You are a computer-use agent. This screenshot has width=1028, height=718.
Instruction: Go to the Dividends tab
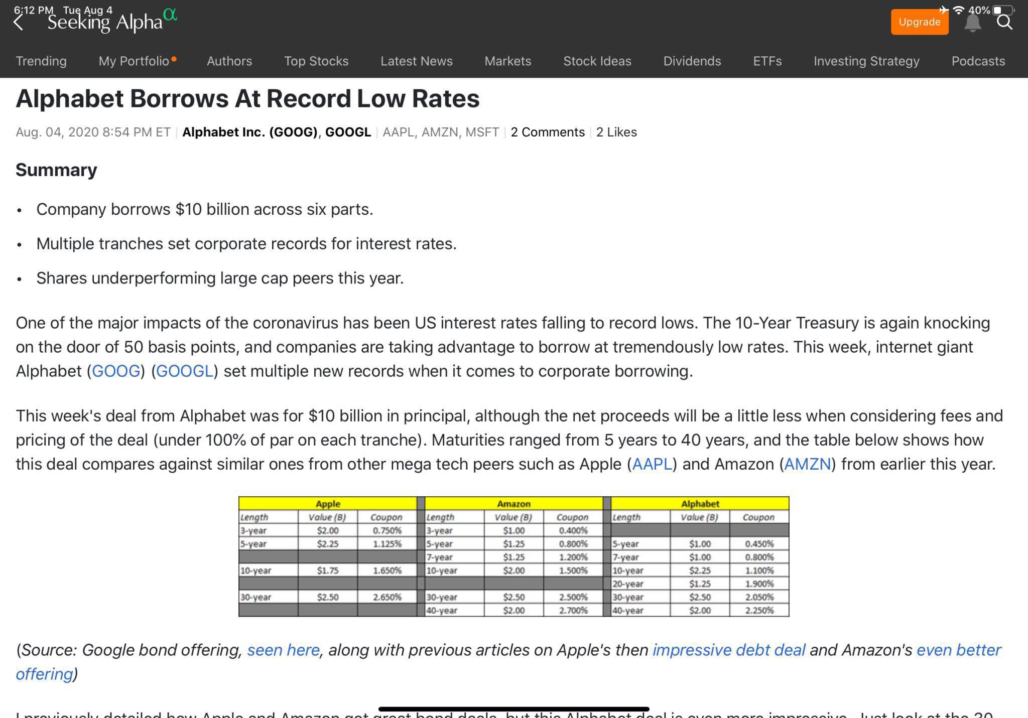[x=692, y=61]
